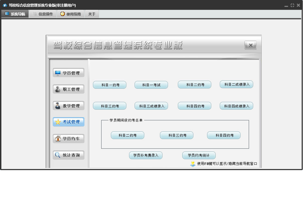Click the monitor icon on 学员管理
The image size is (303, 199).
(58, 73)
